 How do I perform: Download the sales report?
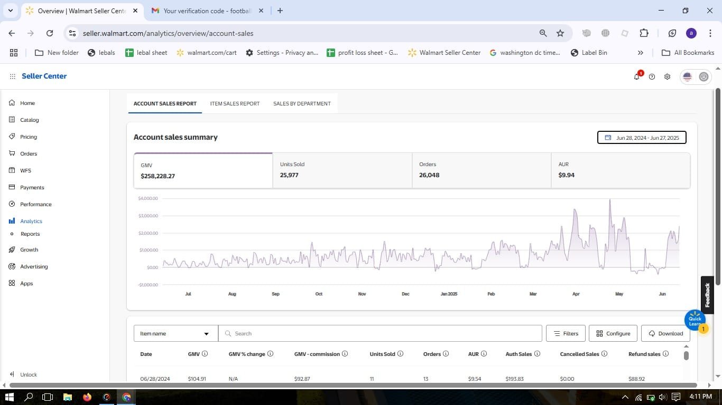point(665,333)
